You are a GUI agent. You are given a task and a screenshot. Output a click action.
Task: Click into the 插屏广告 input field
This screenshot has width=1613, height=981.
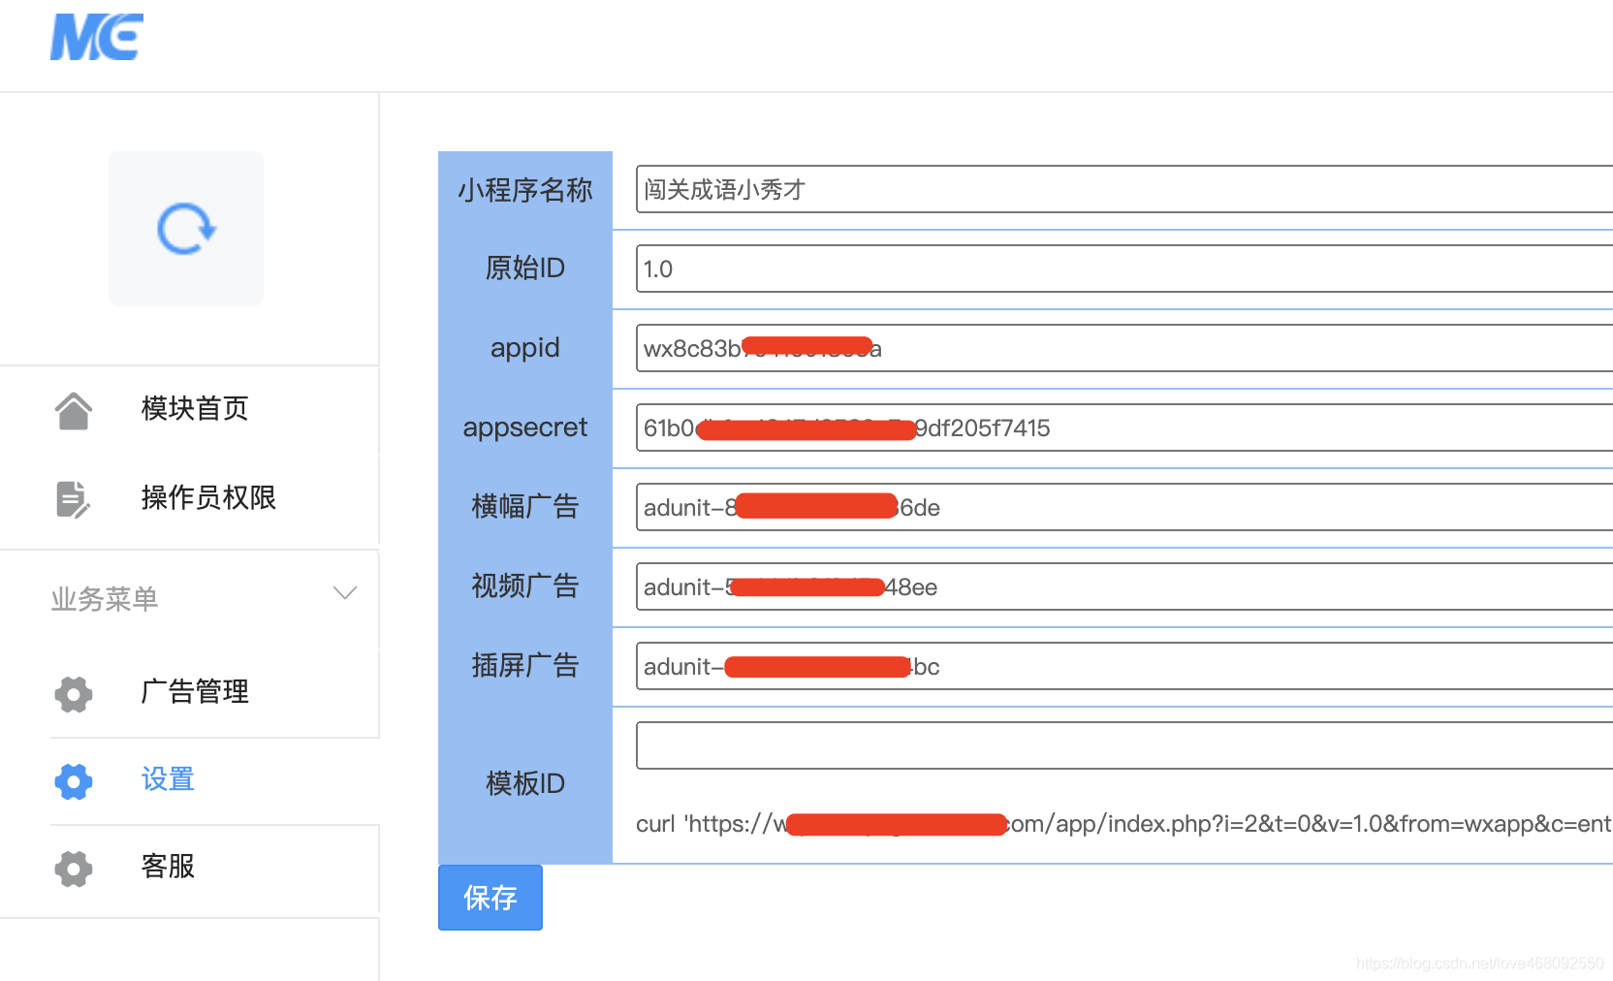[x=1124, y=666]
